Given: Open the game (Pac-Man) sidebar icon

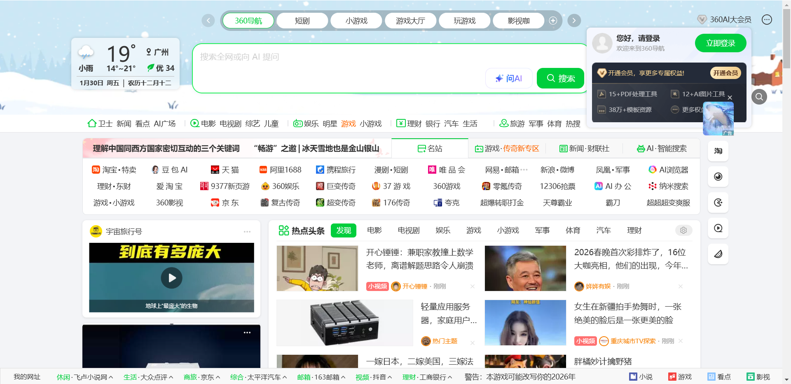Looking at the screenshot, I should [x=718, y=202].
